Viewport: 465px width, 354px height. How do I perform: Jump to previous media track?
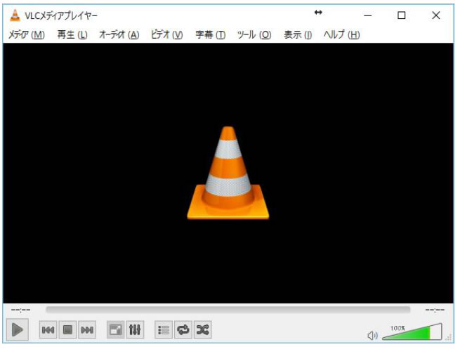point(48,329)
